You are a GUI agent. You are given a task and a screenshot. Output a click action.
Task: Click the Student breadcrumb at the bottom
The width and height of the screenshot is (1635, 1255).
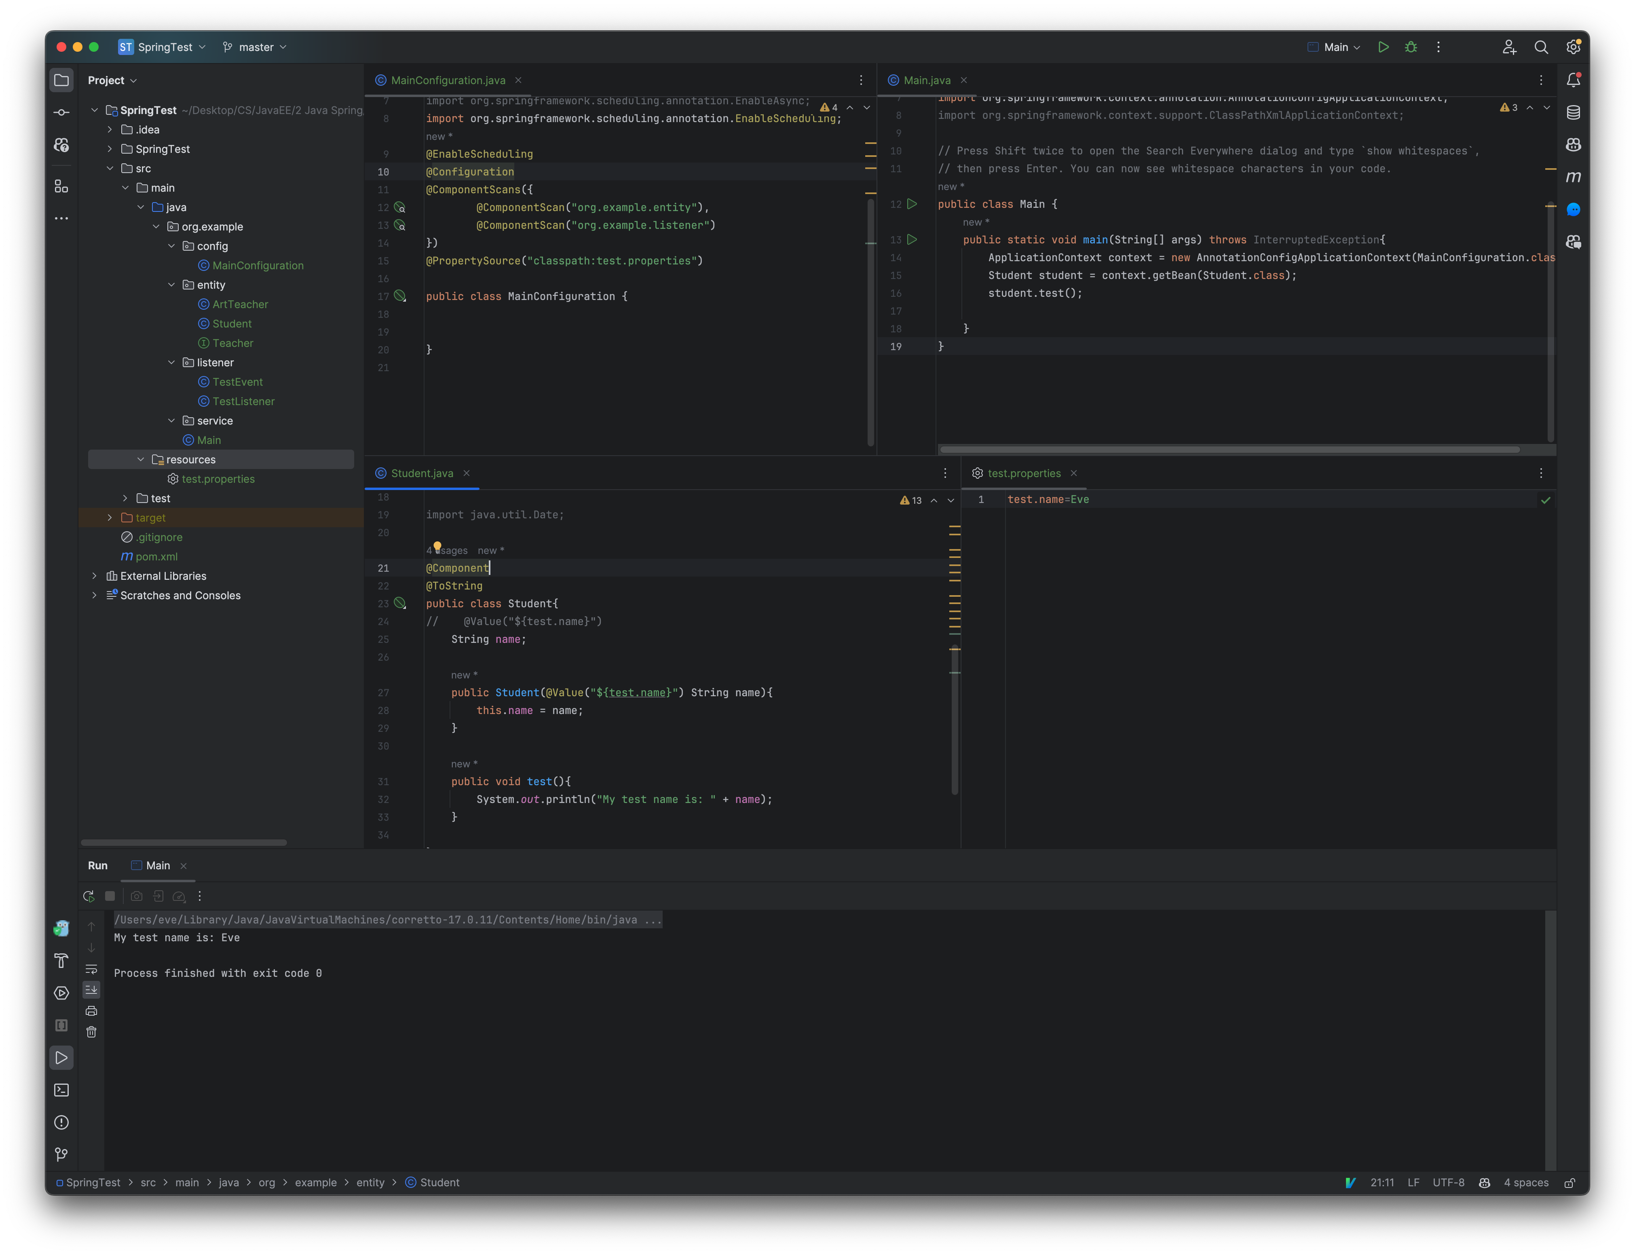pos(439,1183)
